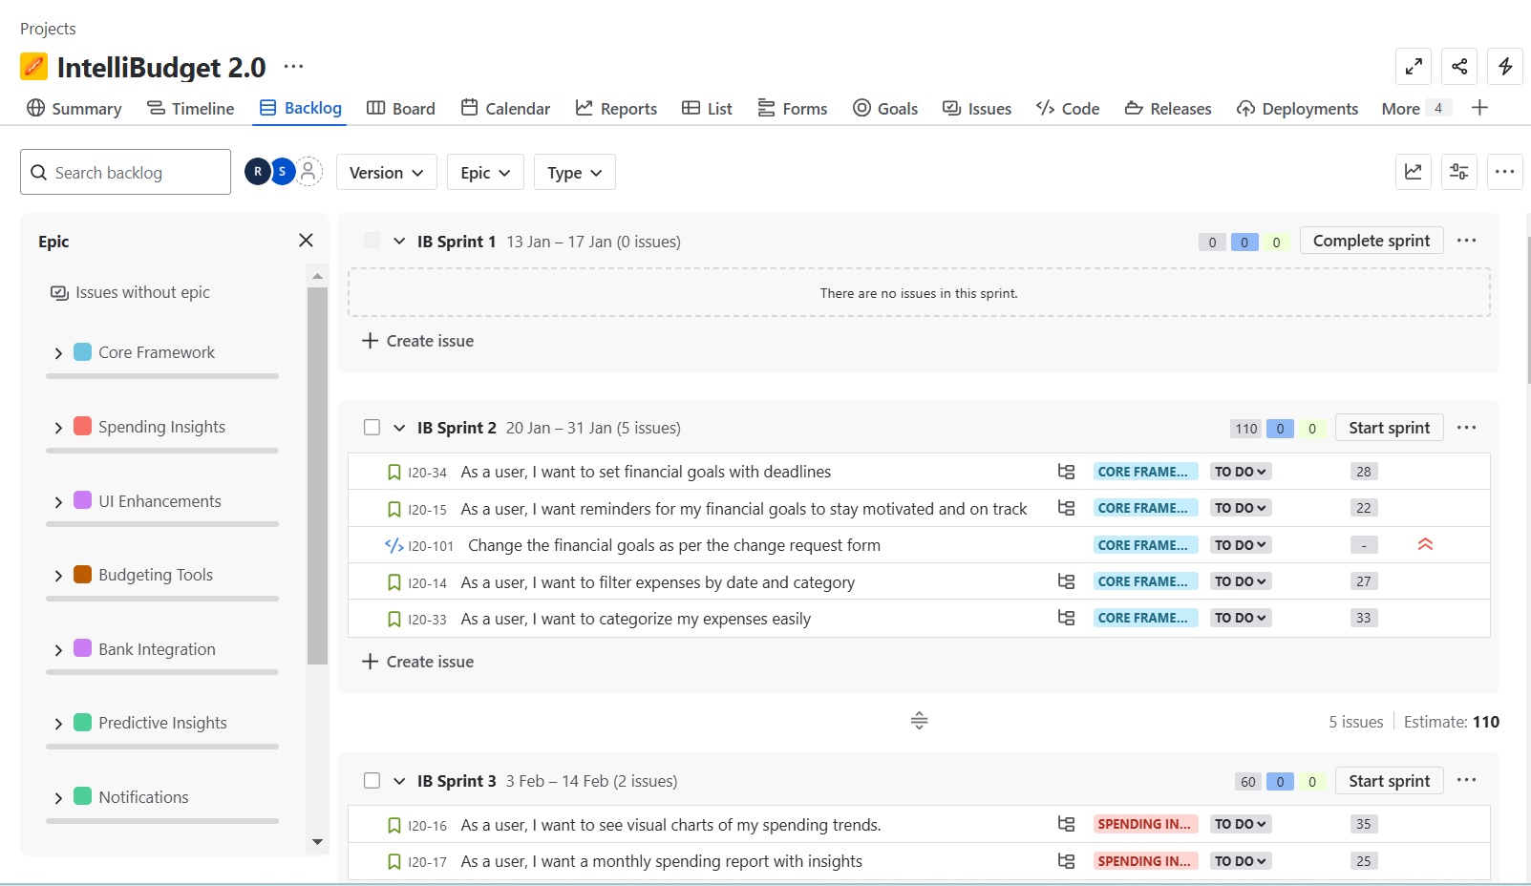Click the child issues icon for I20-14

click(x=1066, y=581)
